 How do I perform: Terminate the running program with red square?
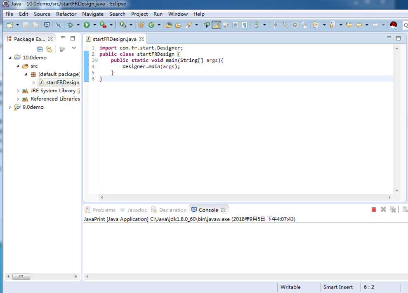tap(374, 210)
